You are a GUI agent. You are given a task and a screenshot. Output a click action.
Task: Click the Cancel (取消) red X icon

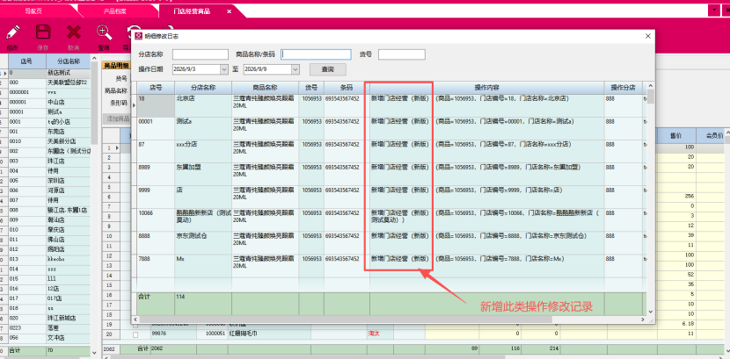pos(74,32)
